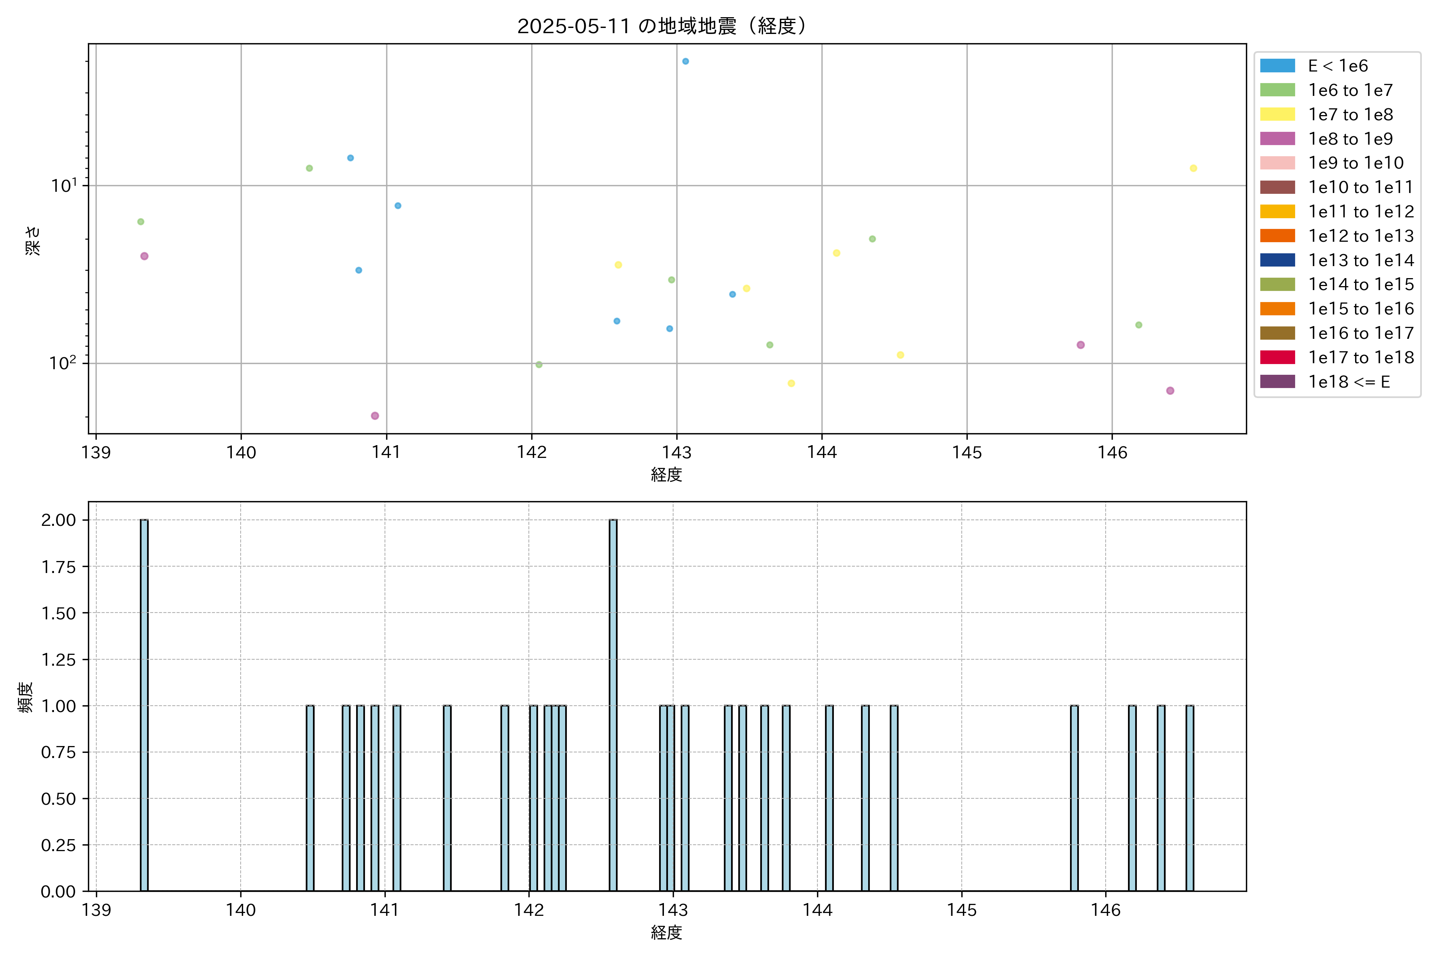1439x959 pixels.
Task: Click the green '1e6 to 1e7' legend swatch
Action: (1277, 91)
